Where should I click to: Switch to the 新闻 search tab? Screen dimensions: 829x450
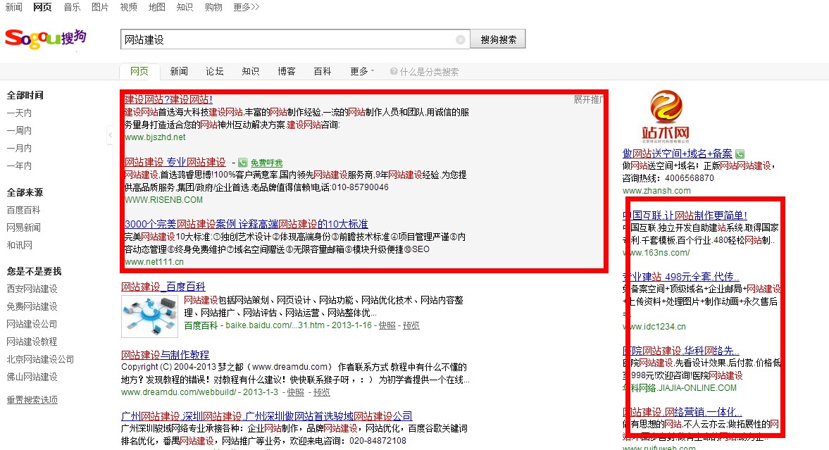(180, 71)
